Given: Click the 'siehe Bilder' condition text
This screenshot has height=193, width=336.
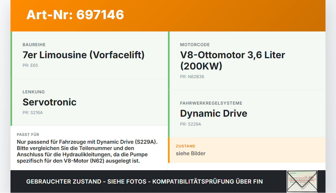Looking at the screenshot, I should [191, 153].
